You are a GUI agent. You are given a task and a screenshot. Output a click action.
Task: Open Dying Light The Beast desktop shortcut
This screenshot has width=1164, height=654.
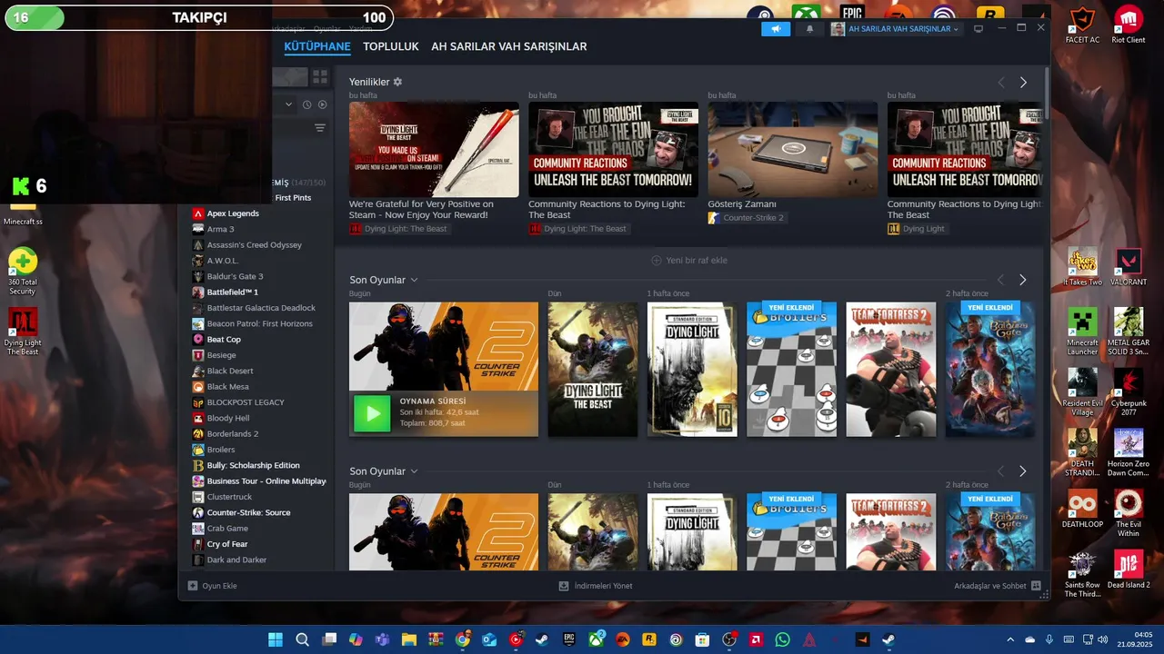point(23,332)
